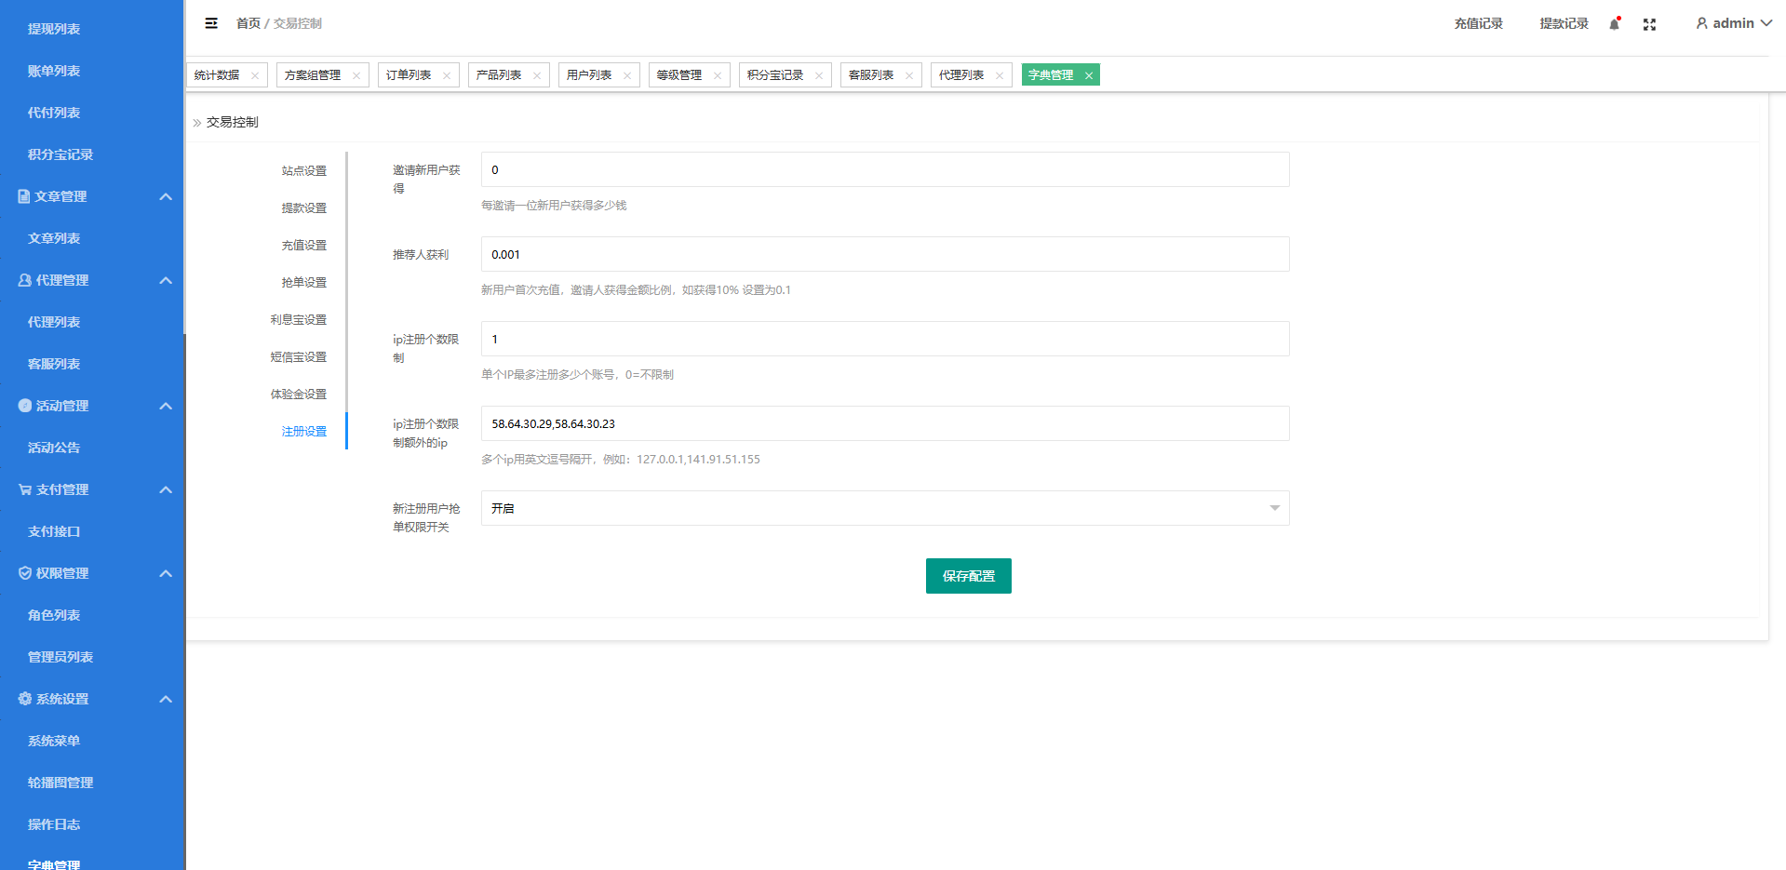
Task: Toggle fullscreen mode icon
Action: [1649, 24]
